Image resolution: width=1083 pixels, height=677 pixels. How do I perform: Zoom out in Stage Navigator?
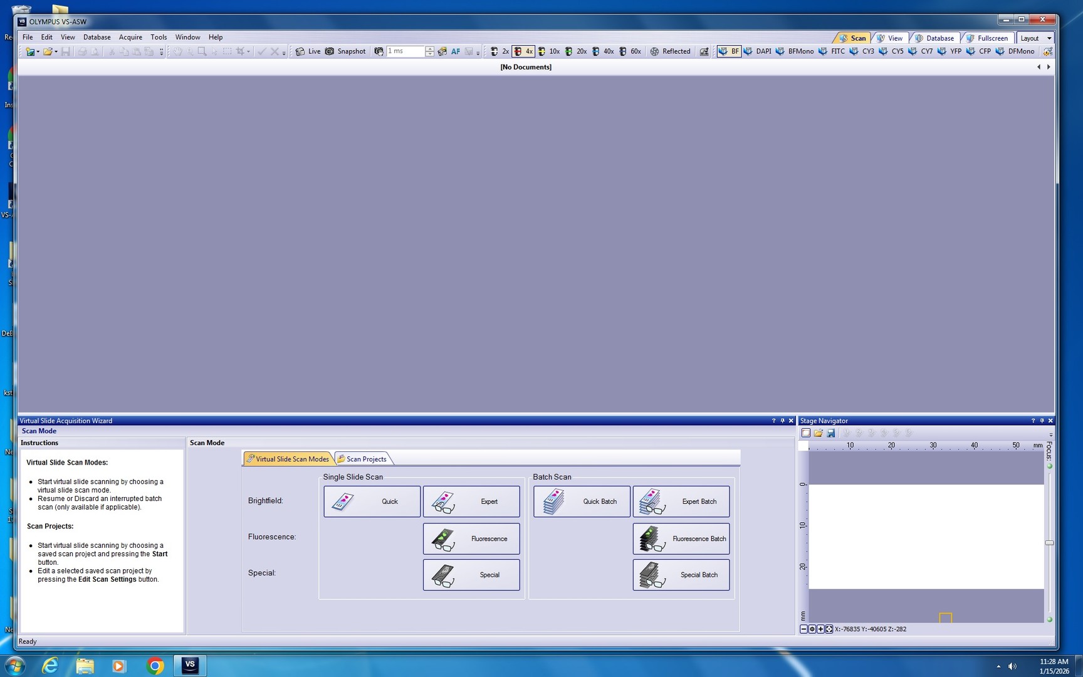[803, 629]
